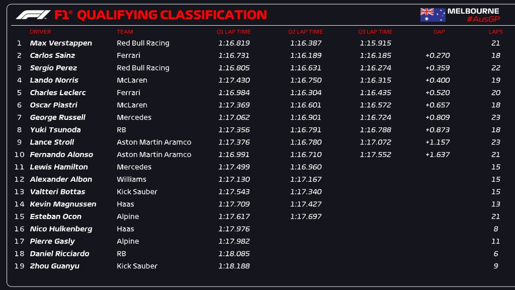Image resolution: width=515 pixels, height=290 pixels.
Task: Click Aston Martin Aramco for Fernando Alonso
Action: 154,155
